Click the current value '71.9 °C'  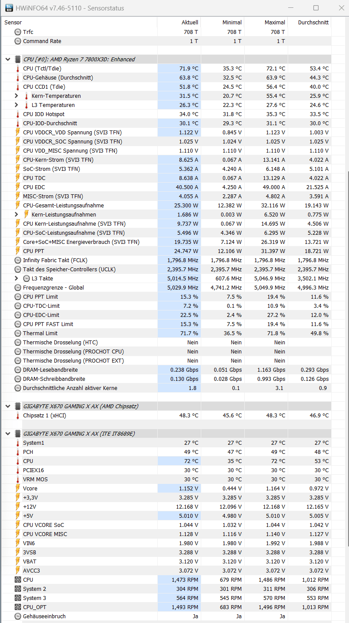(189, 68)
